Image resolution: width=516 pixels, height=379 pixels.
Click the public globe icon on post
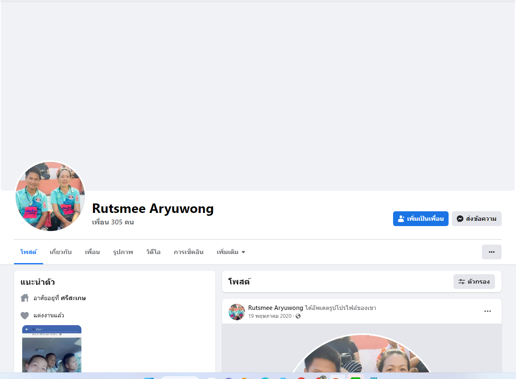pyautogui.click(x=298, y=316)
